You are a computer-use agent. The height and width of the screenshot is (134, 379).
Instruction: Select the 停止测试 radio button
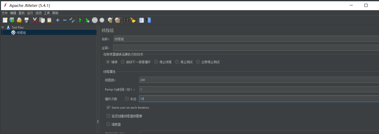click(x=177, y=62)
